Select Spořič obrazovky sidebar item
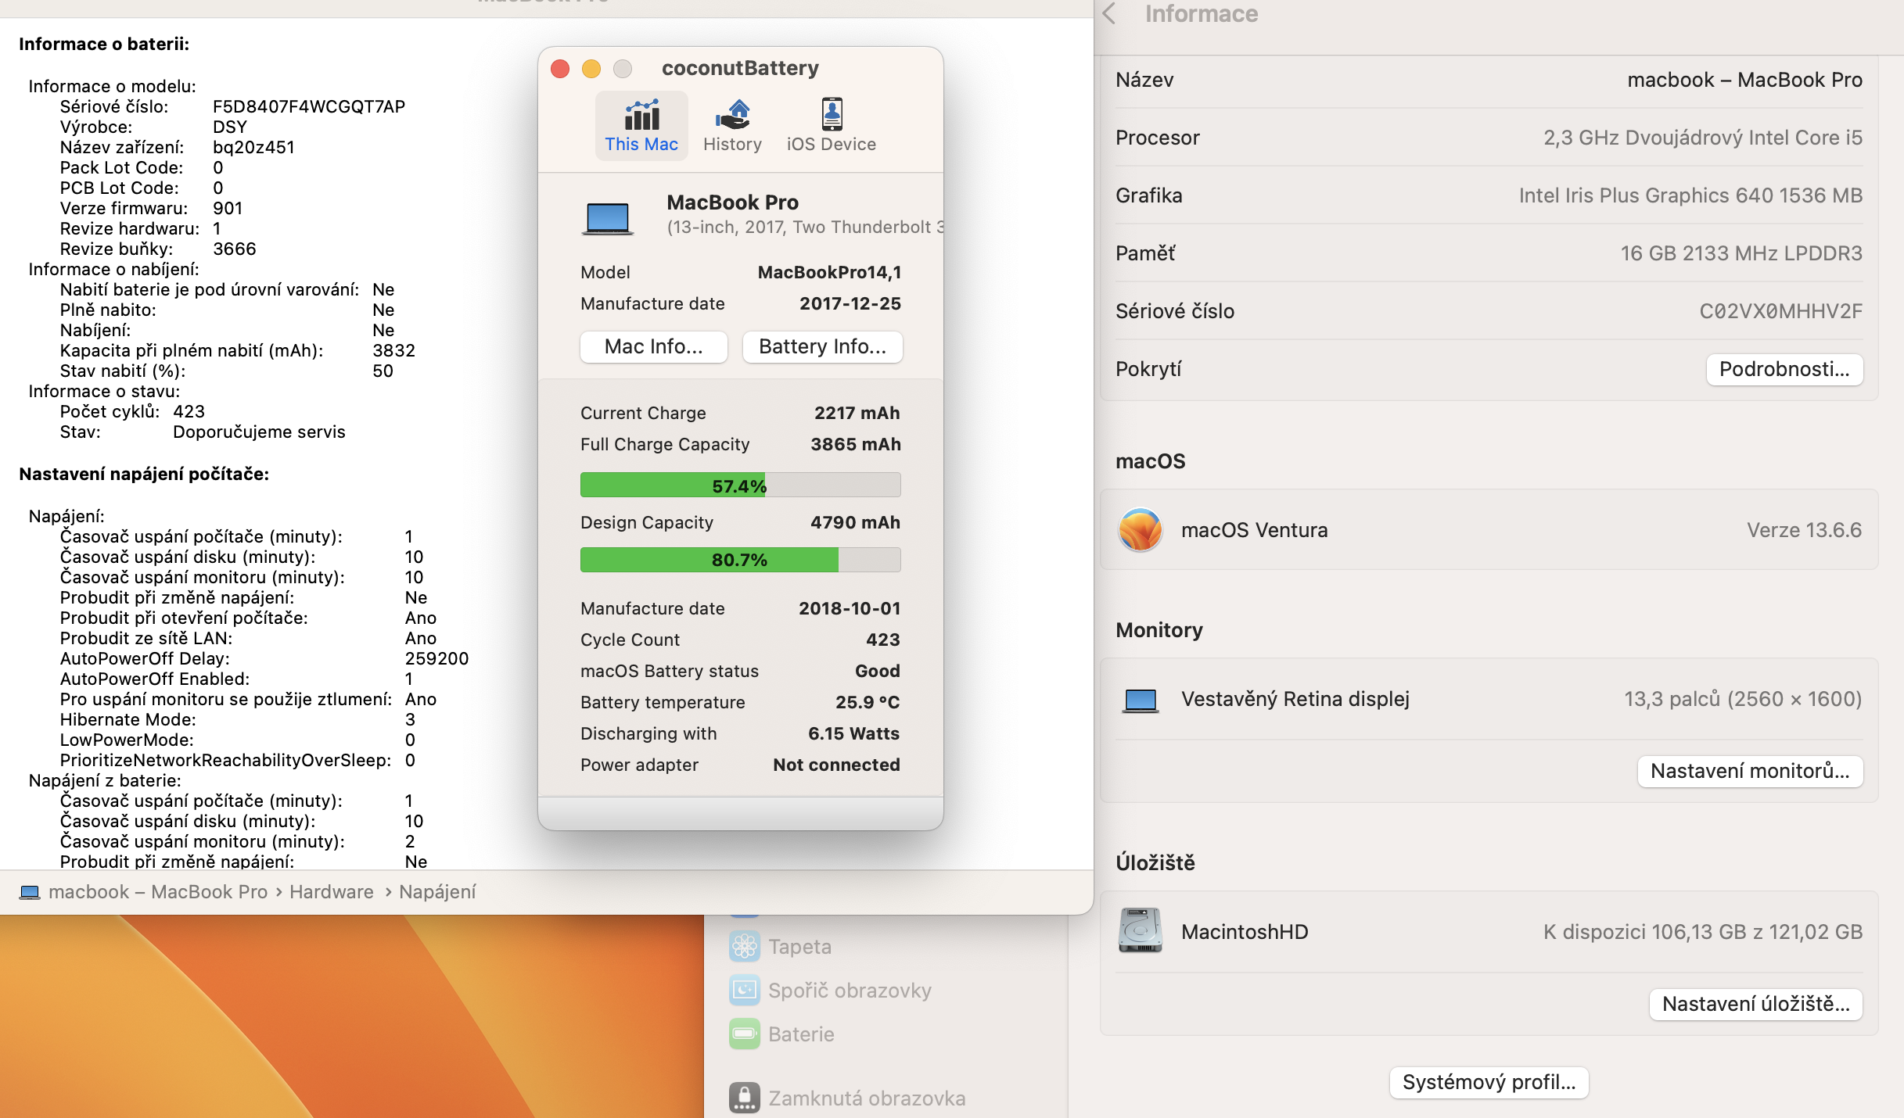Image resolution: width=1904 pixels, height=1118 pixels. (x=849, y=991)
